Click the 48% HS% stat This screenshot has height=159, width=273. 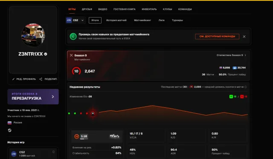click(x=145, y=151)
